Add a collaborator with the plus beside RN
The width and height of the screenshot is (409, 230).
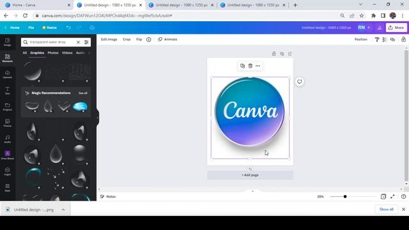369,27
